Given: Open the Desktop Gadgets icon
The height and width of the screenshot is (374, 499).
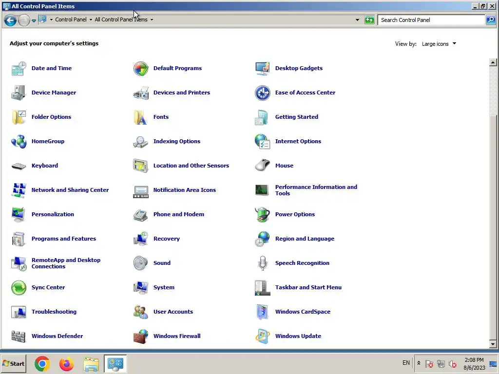Looking at the screenshot, I should (x=263, y=68).
